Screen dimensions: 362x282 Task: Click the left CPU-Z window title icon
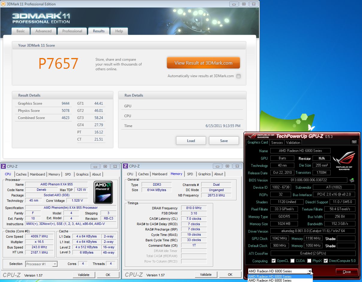3,166
